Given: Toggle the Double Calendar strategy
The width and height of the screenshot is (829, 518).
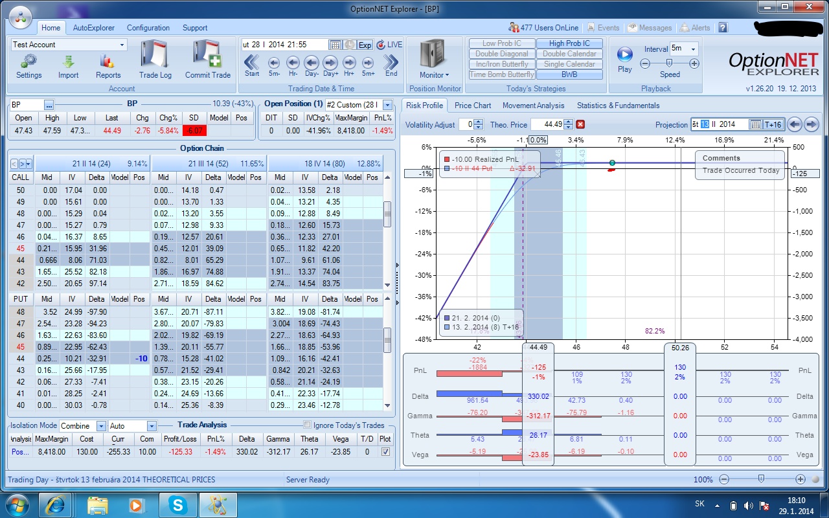Looking at the screenshot, I should tap(569, 54).
